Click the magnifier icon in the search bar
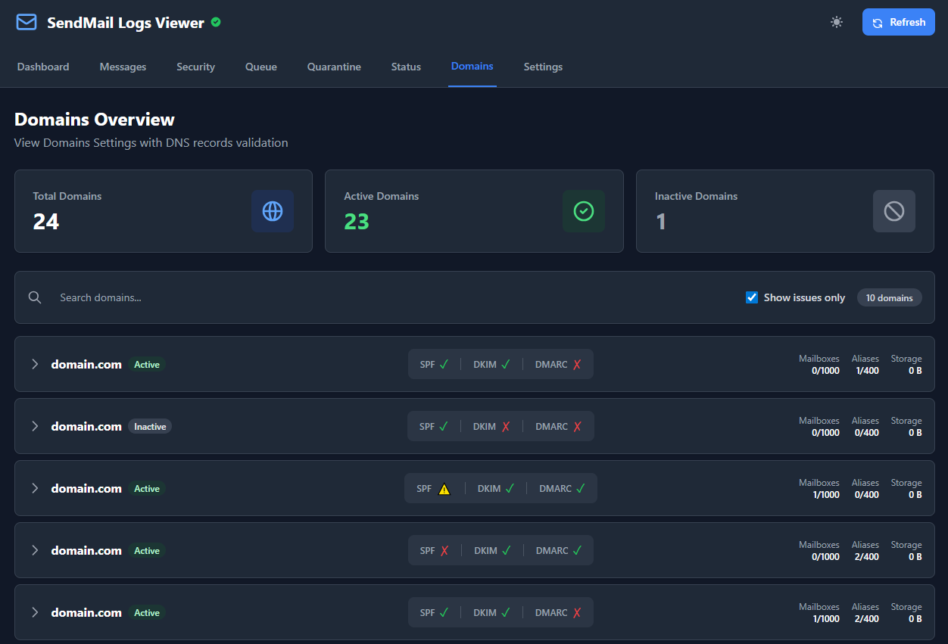The width and height of the screenshot is (948, 644). tap(35, 297)
